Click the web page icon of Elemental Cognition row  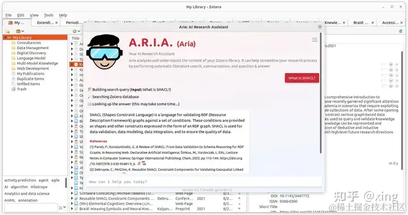pyautogui.click(x=76, y=204)
